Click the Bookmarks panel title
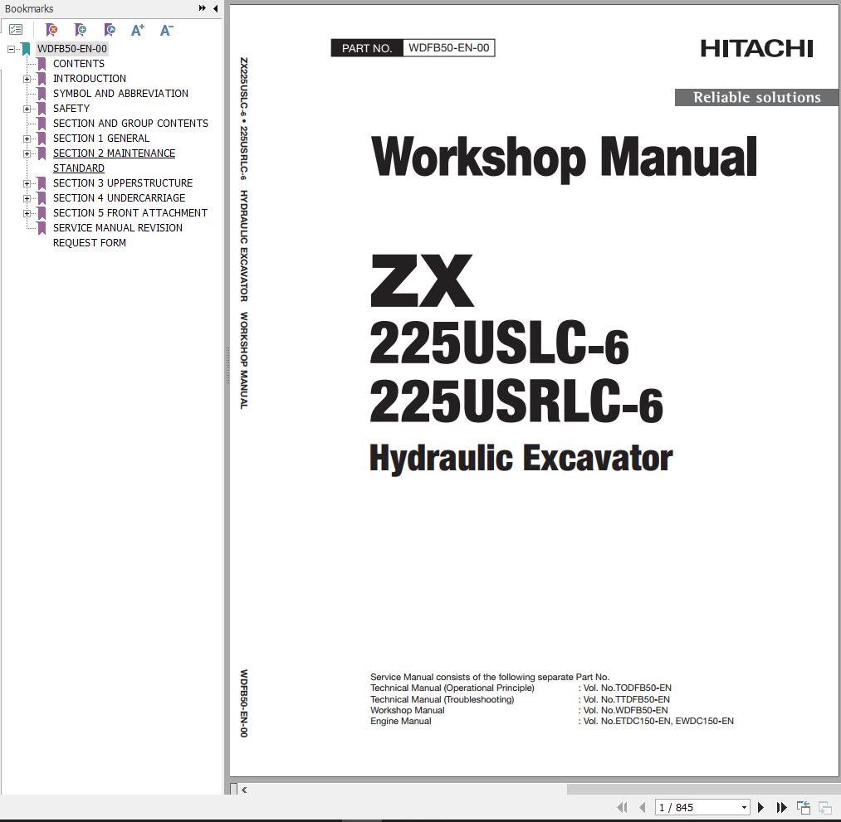This screenshot has height=822, width=841. (29, 8)
